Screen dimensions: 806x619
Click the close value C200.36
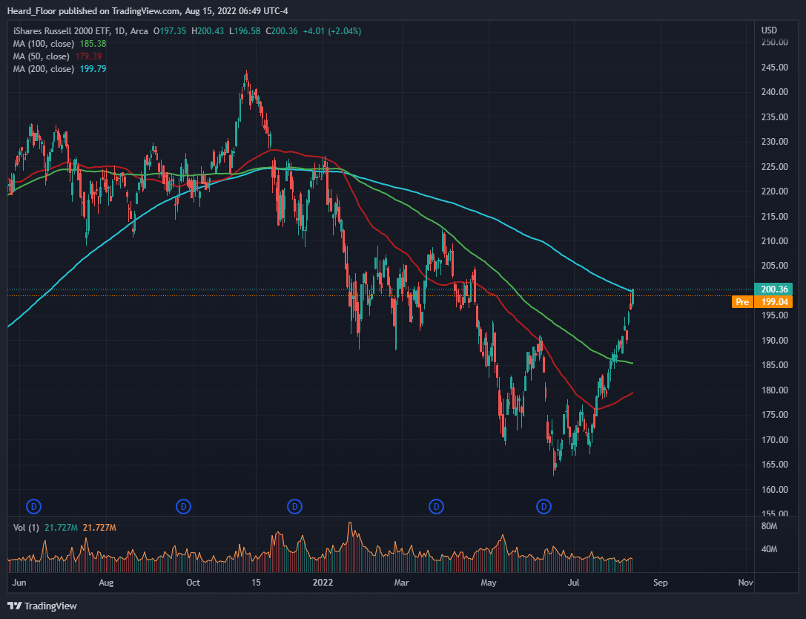282,31
